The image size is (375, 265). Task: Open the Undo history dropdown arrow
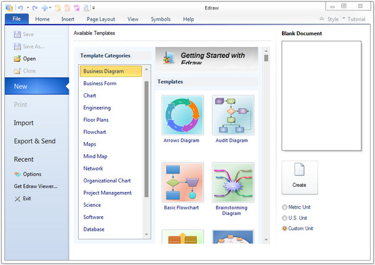27,8
